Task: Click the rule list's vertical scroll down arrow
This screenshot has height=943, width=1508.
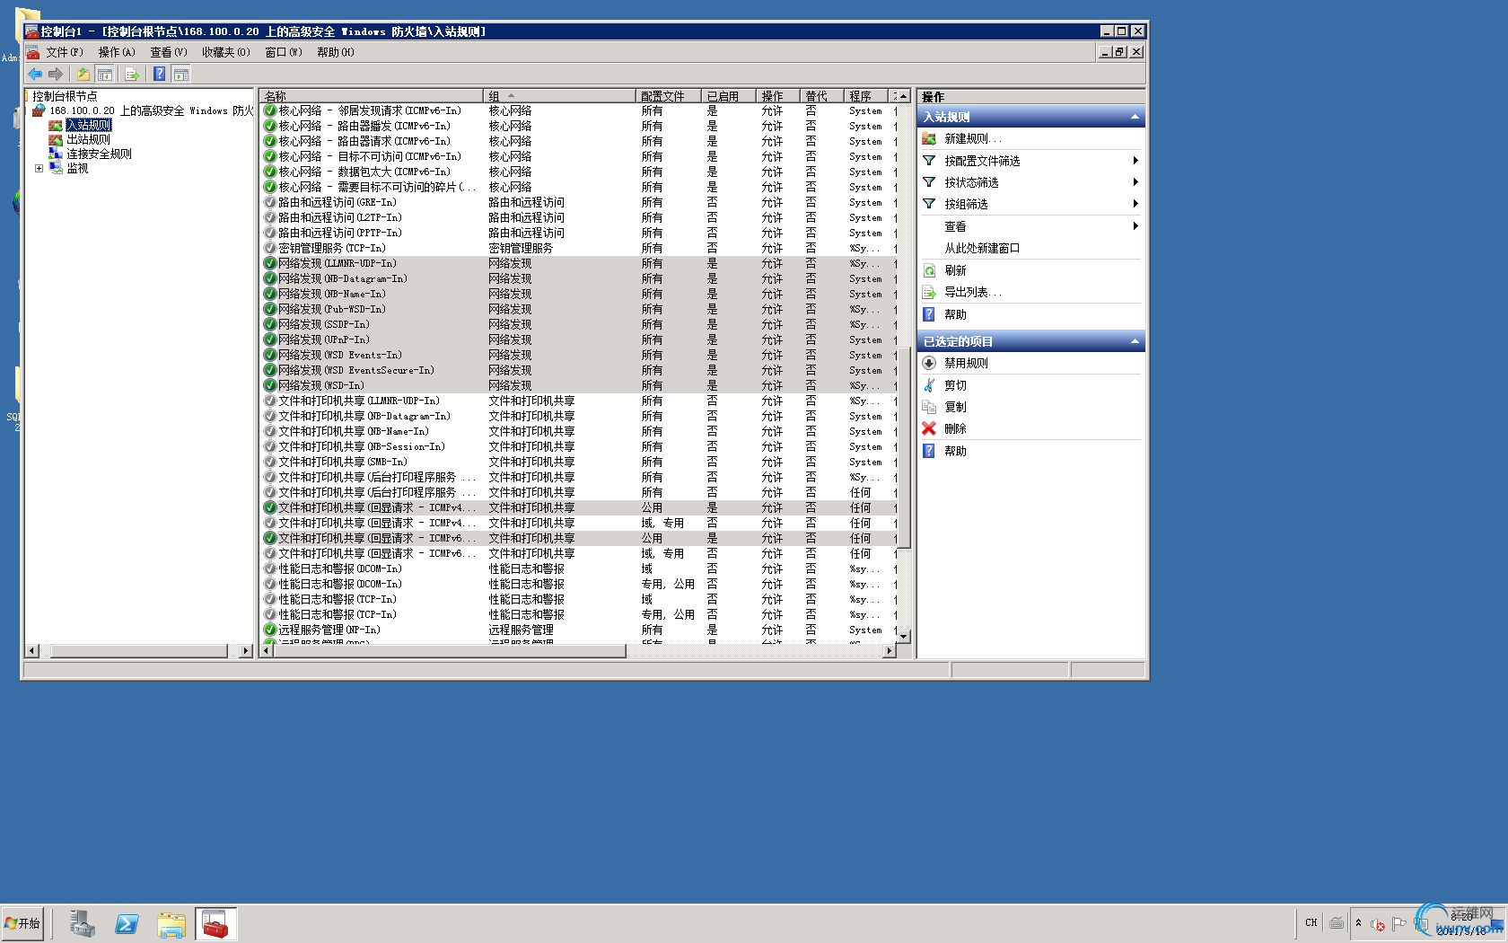Action: [x=904, y=636]
